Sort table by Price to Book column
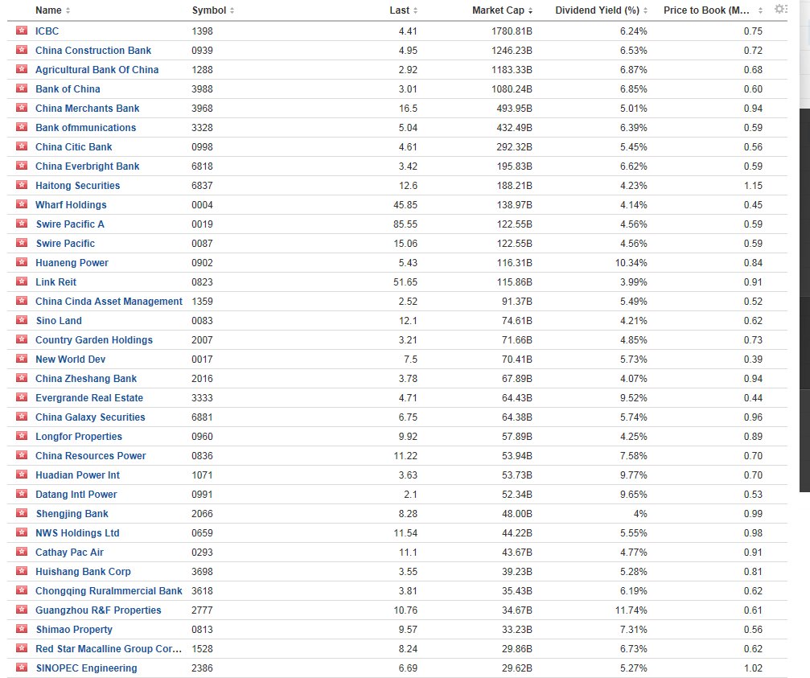 point(713,10)
